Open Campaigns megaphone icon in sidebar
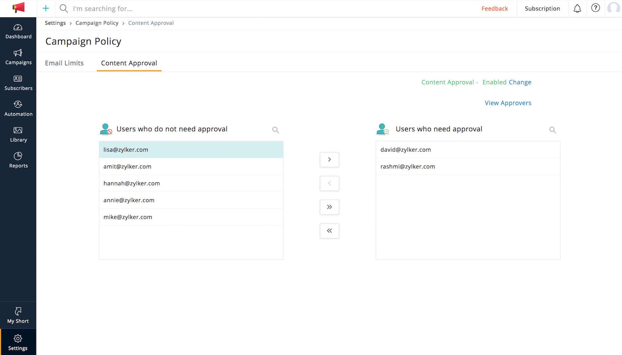 point(18,53)
